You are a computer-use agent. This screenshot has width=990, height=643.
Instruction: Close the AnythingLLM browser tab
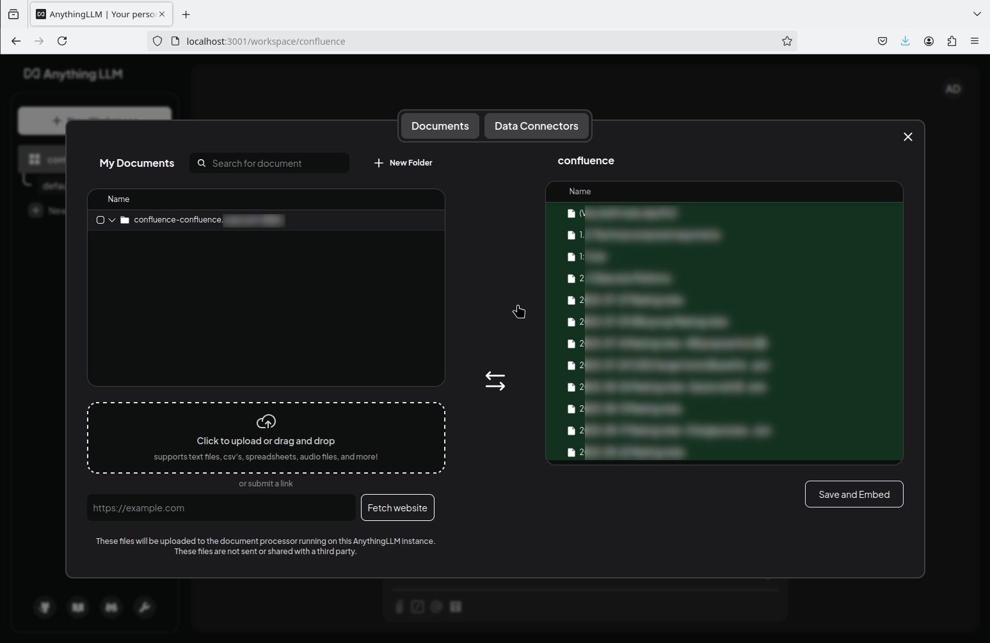click(x=162, y=14)
